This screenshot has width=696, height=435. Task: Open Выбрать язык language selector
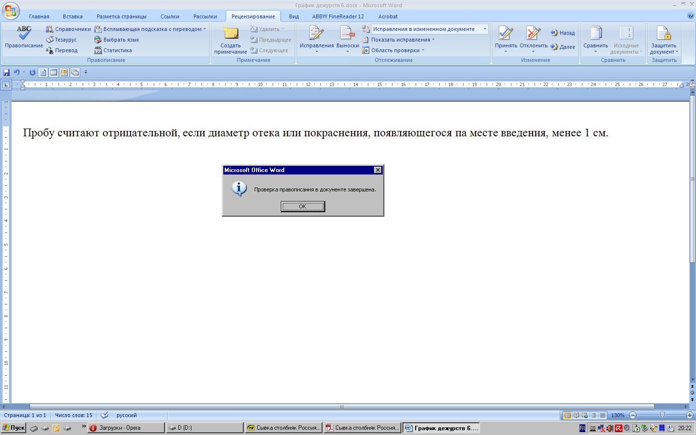pyautogui.click(x=116, y=40)
